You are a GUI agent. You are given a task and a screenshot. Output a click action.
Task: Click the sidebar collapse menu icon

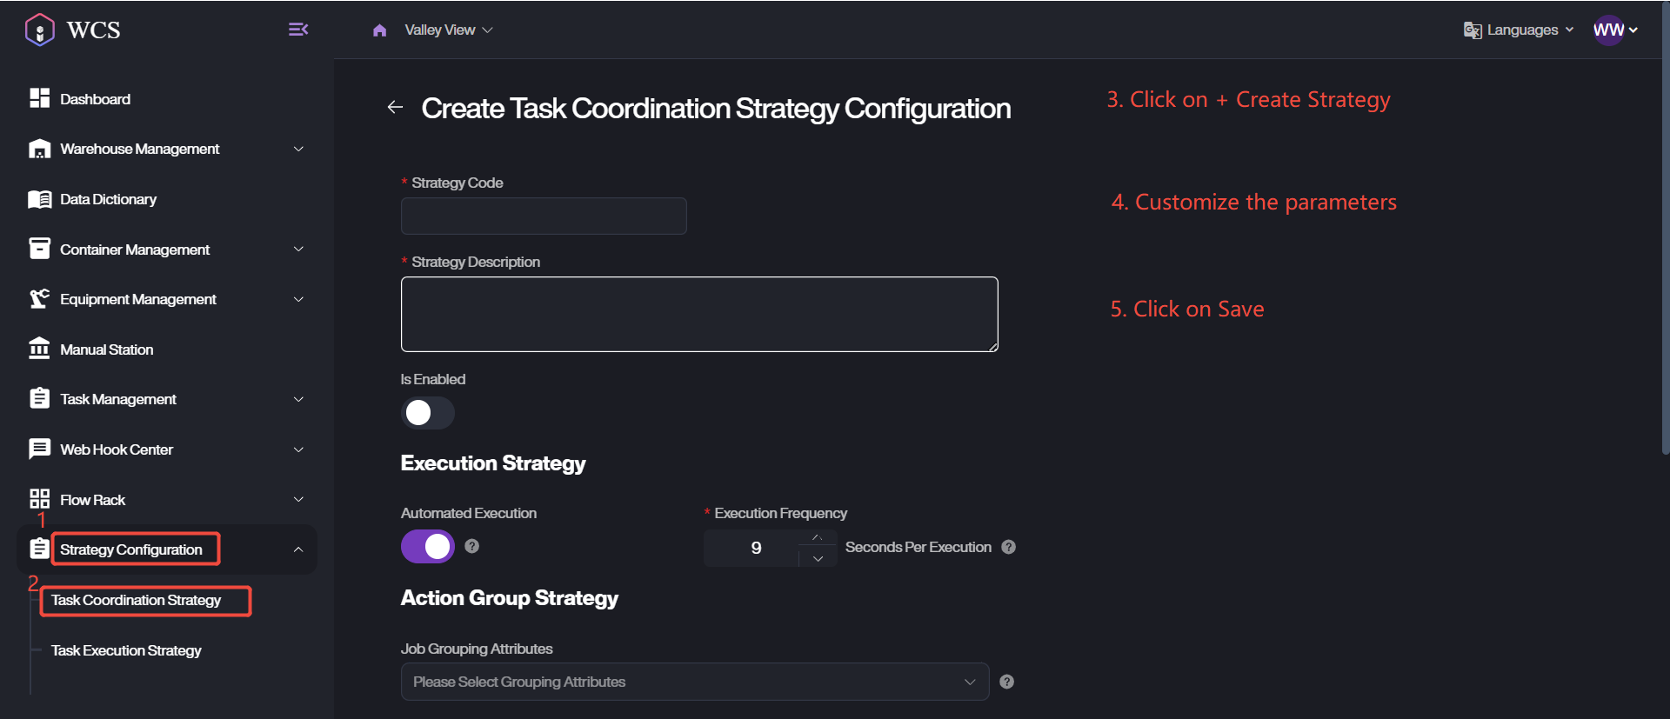(298, 30)
